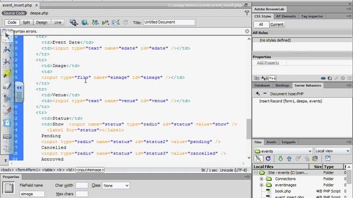The width and height of the screenshot is (353, 198).
Task: Switch to the Databases tab
Action: pos(262,85)
